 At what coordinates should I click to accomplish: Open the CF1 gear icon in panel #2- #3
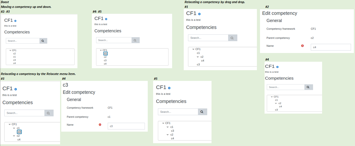15,21
